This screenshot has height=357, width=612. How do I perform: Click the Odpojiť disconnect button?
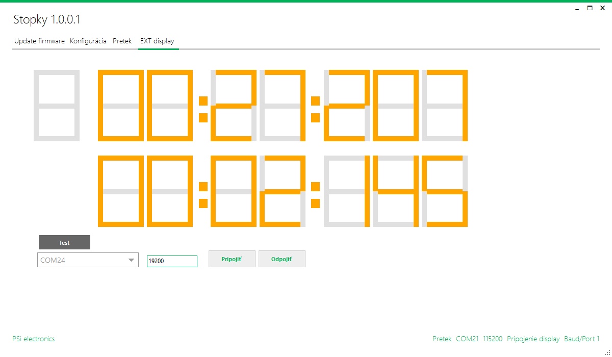[x=282, y=259]
